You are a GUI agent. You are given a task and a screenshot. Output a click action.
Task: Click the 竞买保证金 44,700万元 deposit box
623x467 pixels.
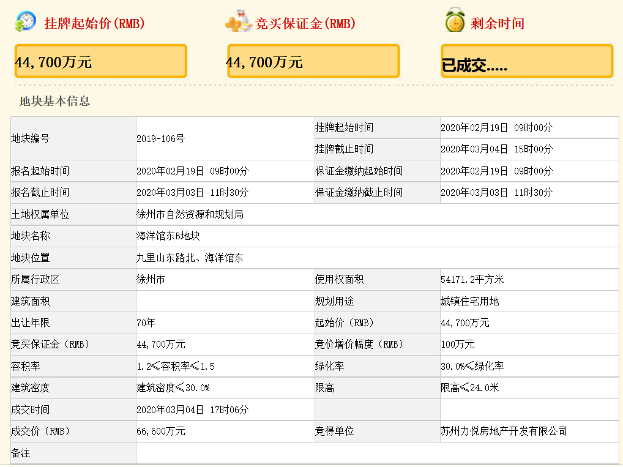coord(313,61)
